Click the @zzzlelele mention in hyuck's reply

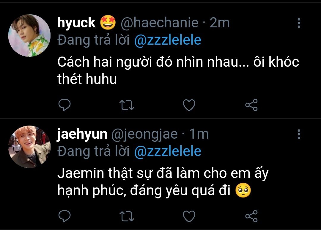168,40
